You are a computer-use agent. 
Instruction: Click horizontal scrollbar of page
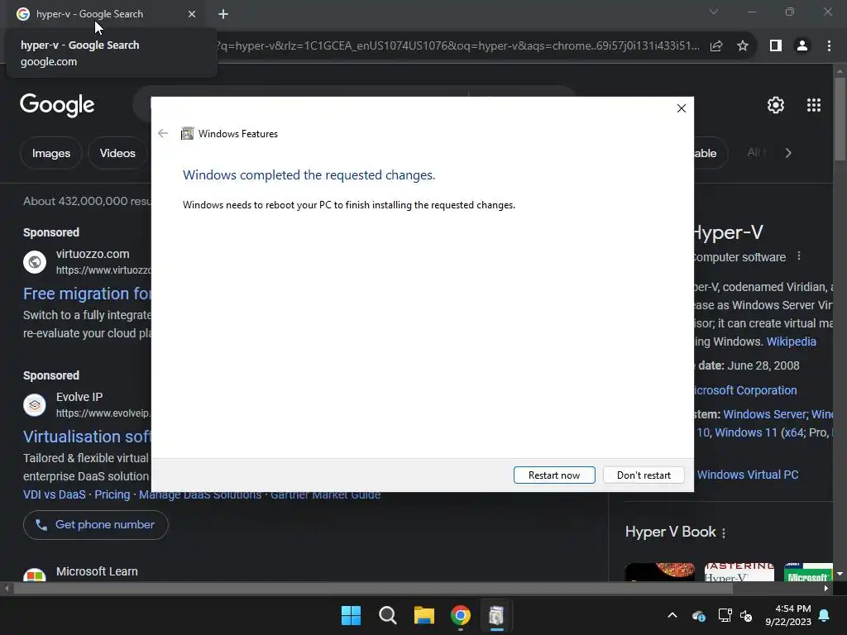pyautogui.click(x=373, y=589)
